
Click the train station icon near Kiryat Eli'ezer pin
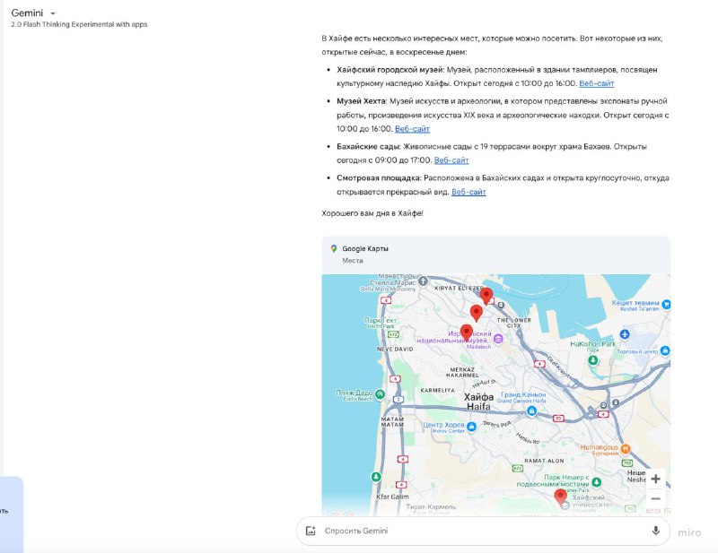tap(501, 305)
